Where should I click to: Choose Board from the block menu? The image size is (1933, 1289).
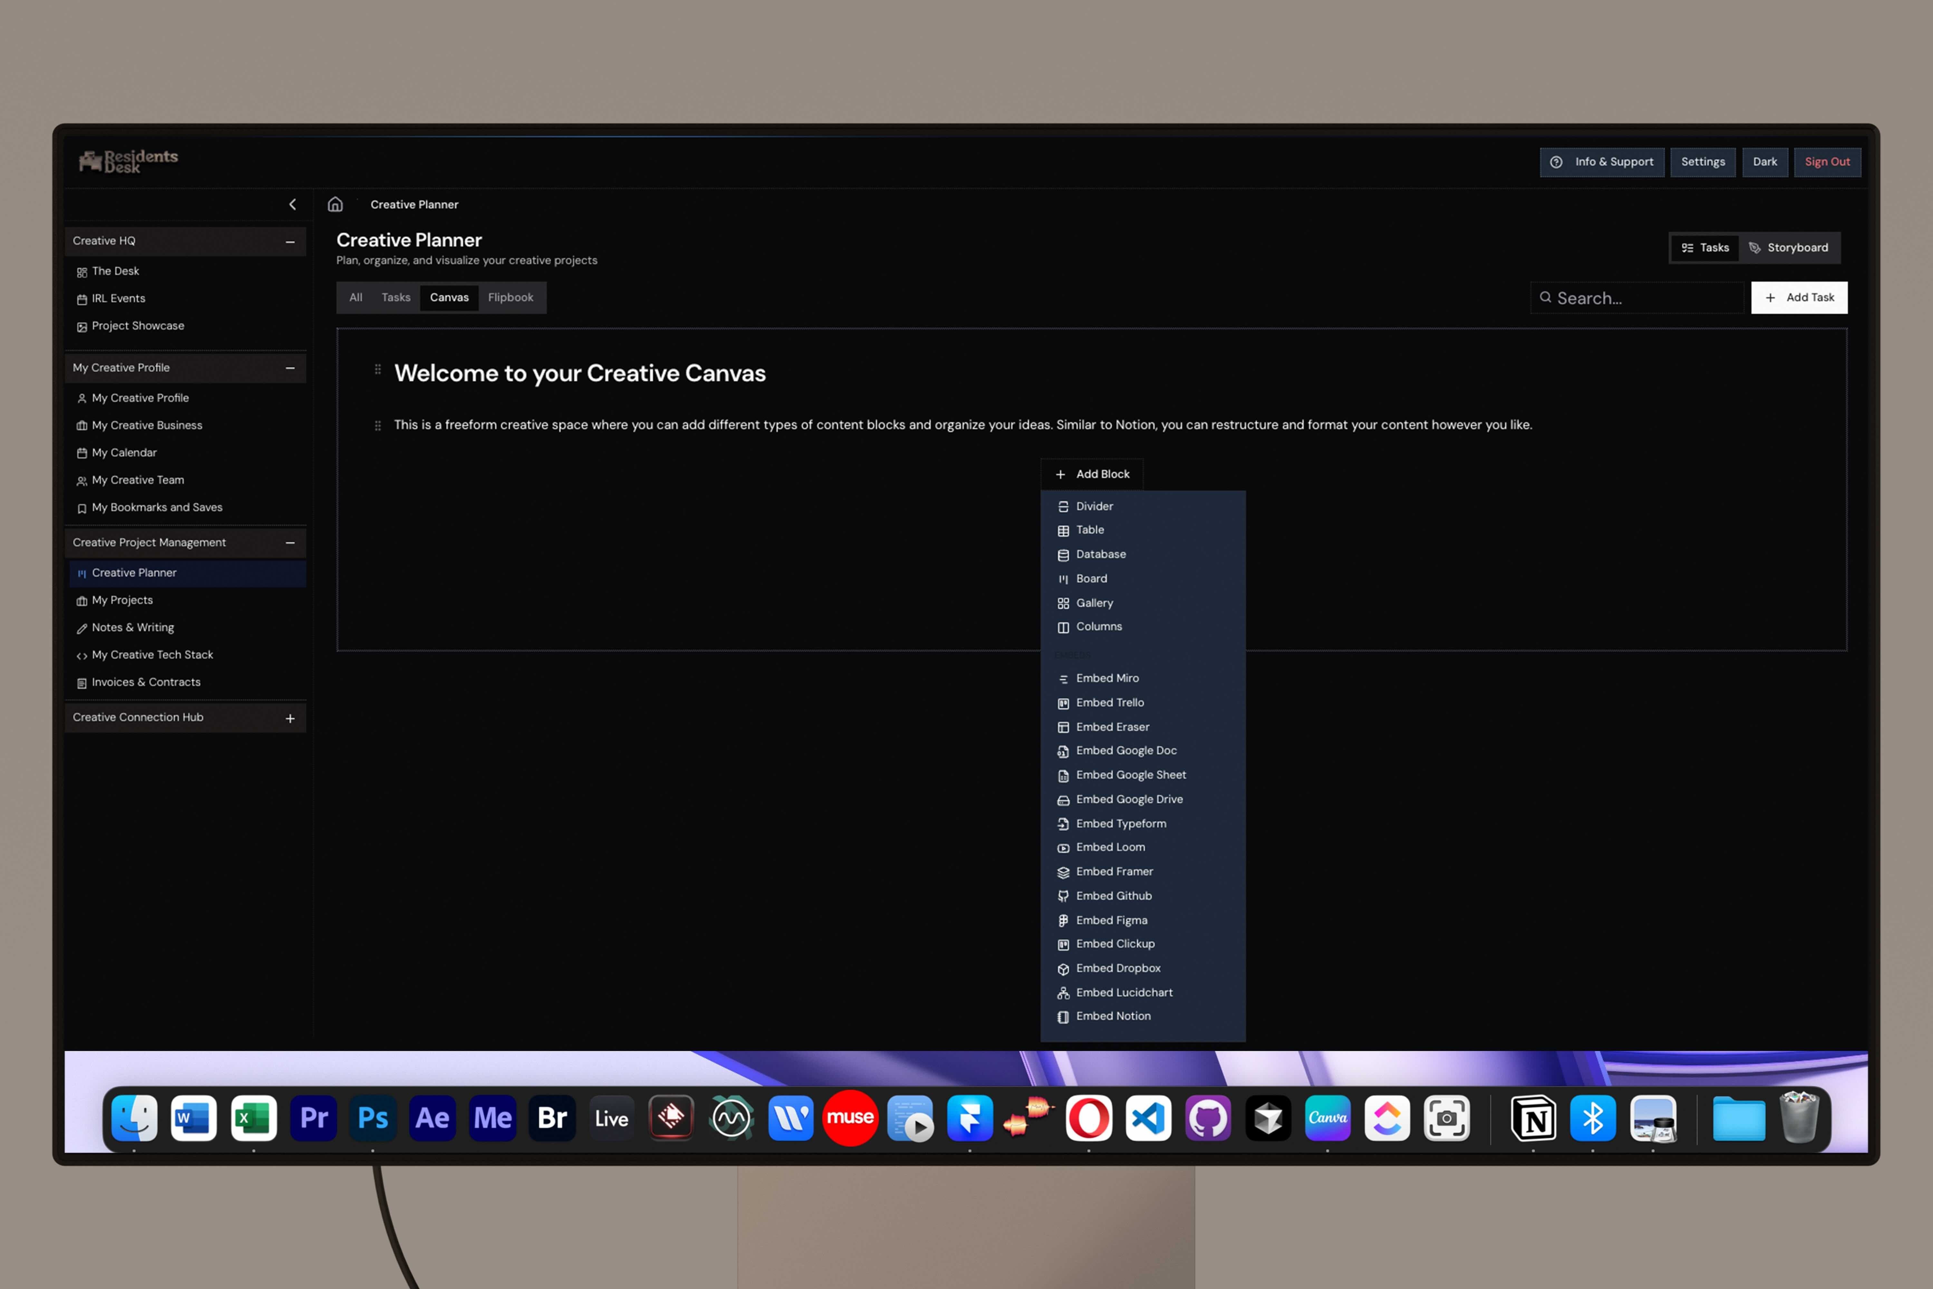tap(1142, 579)
